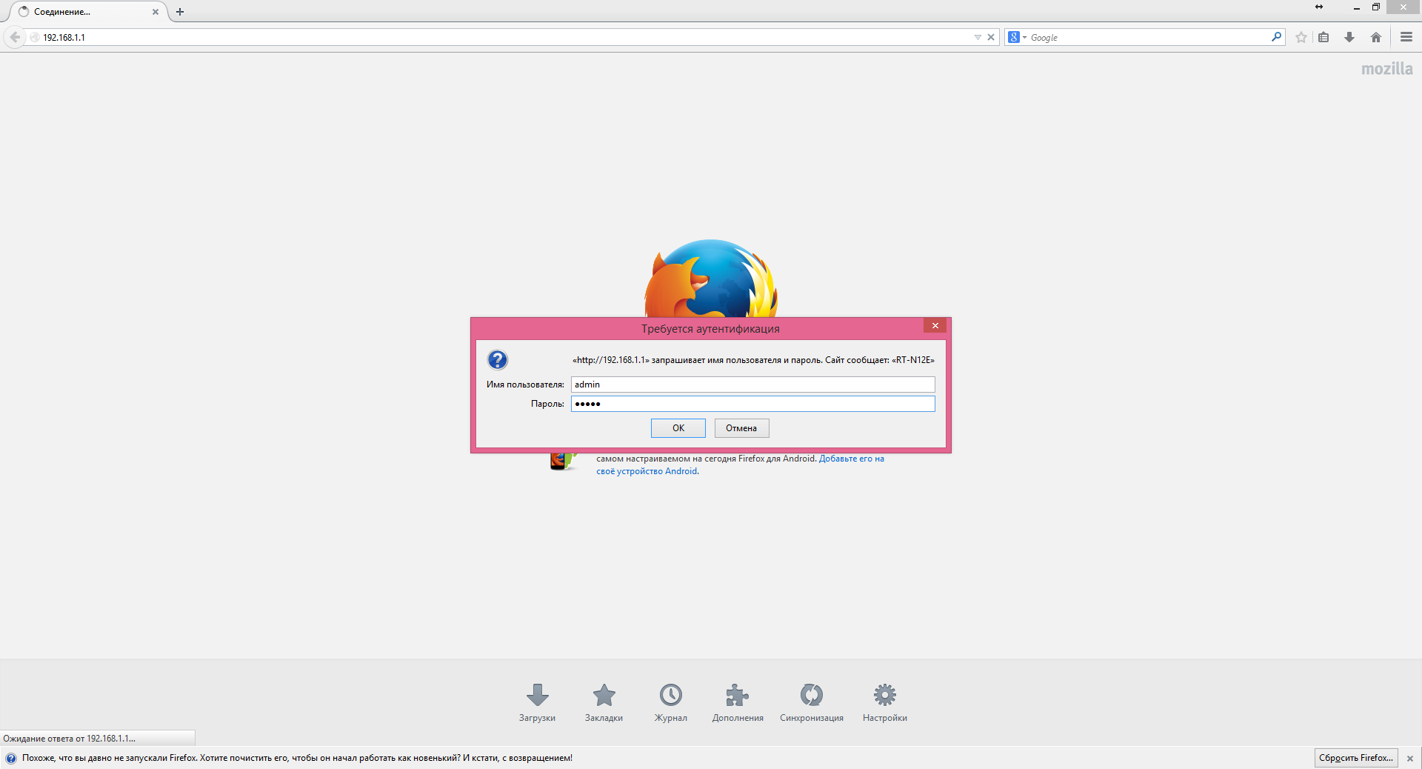Open the Firefox hamburger menu

click(1406, 37)
